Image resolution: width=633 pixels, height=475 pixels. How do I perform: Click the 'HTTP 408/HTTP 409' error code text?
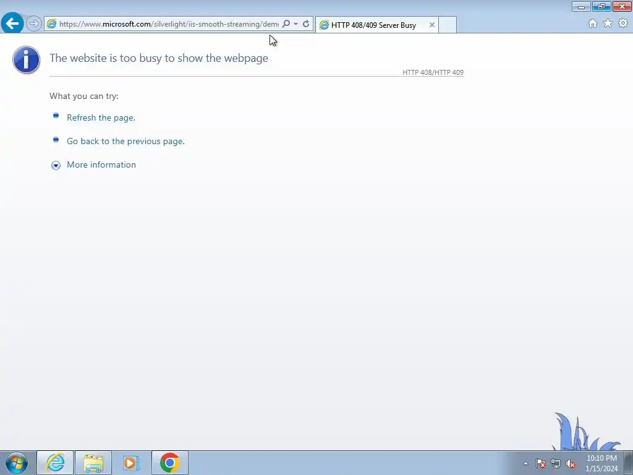[433, 72]
